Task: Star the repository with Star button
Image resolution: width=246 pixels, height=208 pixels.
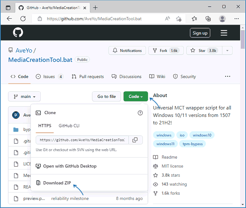Action: point(204,51)
